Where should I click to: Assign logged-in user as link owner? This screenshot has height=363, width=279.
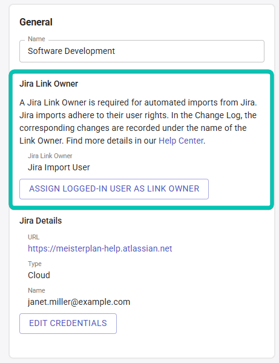point(114,189)
